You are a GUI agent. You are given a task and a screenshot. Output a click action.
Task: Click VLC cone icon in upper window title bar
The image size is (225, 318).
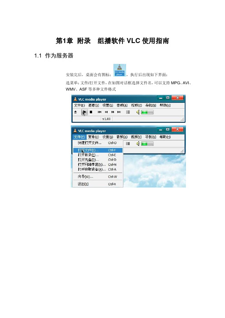tap(75, 99)
